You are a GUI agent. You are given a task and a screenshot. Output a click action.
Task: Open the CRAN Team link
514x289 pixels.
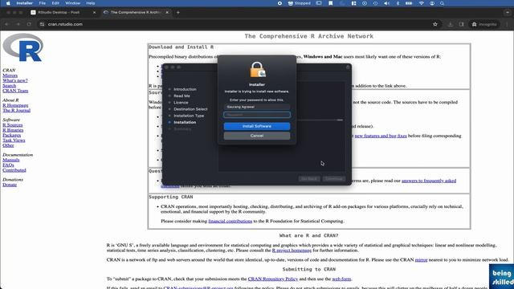[x=15, y=91]
